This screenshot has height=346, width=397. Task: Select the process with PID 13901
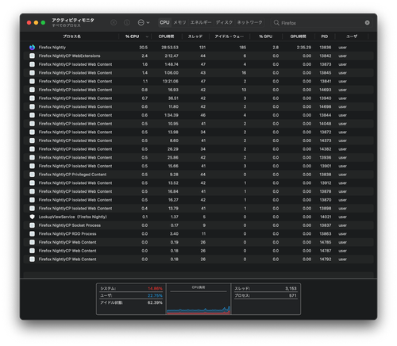pyautogui.click(x=198, y=166)
